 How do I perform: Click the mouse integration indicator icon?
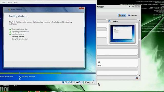(x=83, y=82)
